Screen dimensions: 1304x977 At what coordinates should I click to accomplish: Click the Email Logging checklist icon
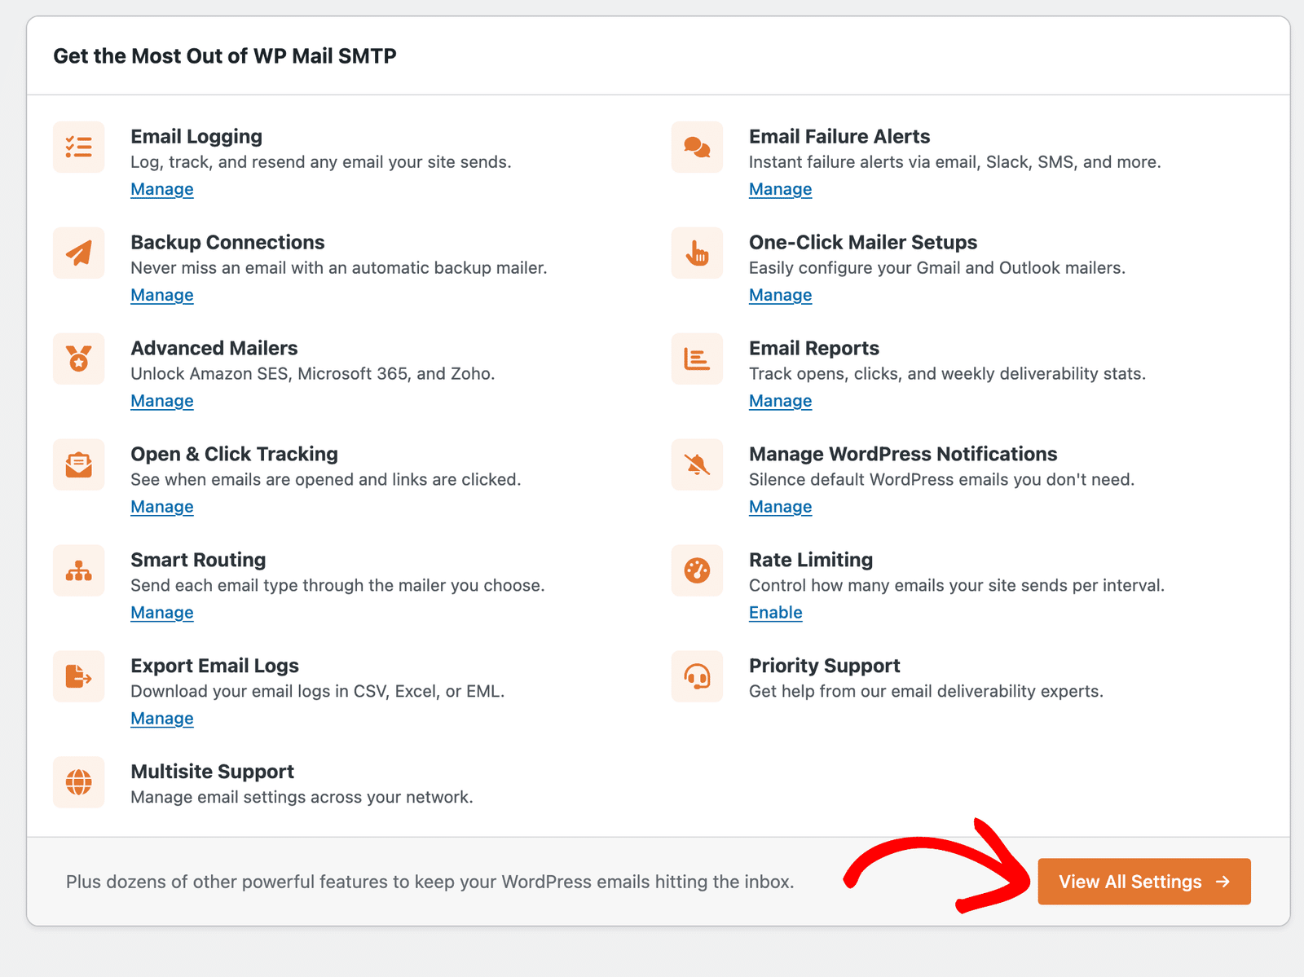pos(79,147)
